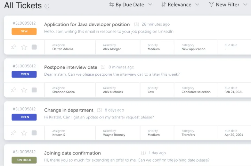Click the message preview mentioning LinkedIn job posting
Viewport: 251px width, 166px height.
[x=109, y=31]
